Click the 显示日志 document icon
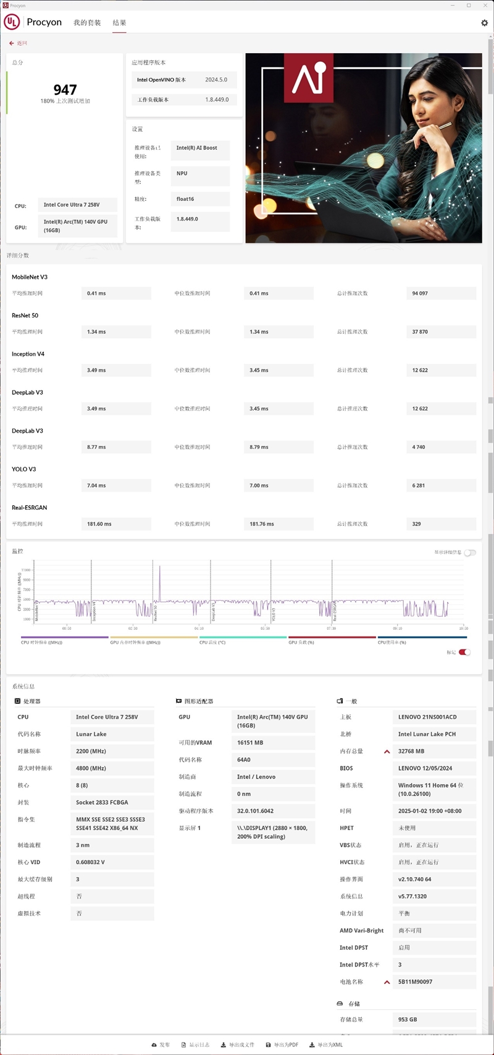The image size is (494, 1055). click(184, 1044)
